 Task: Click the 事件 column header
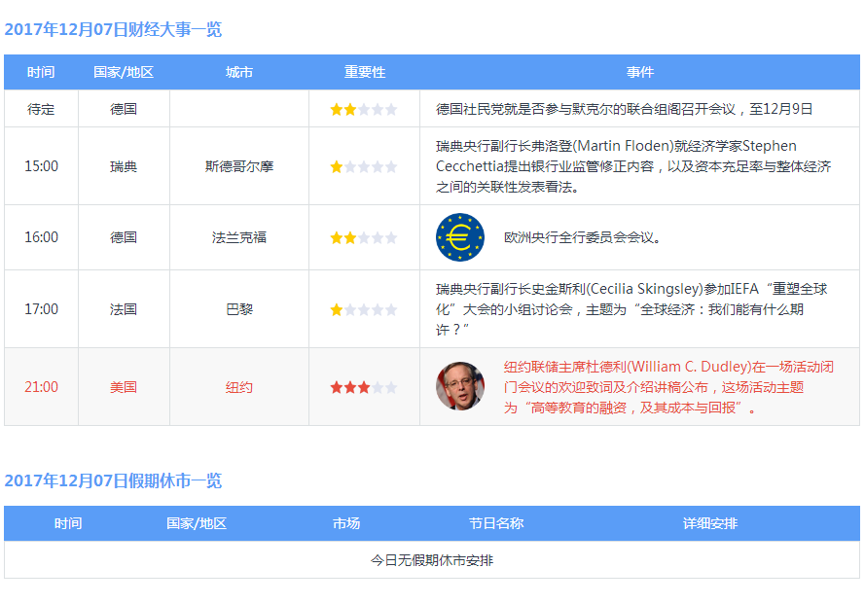[x=640, y=72]
